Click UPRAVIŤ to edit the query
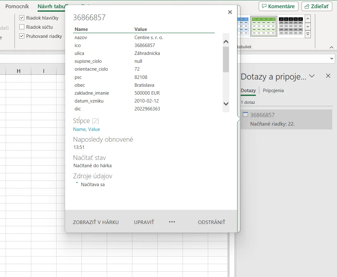 pos(144,222)
